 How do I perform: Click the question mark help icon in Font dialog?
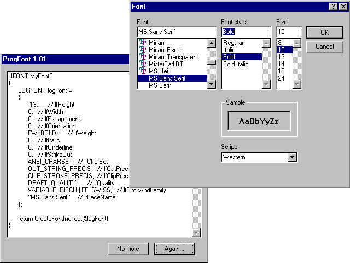333,7
